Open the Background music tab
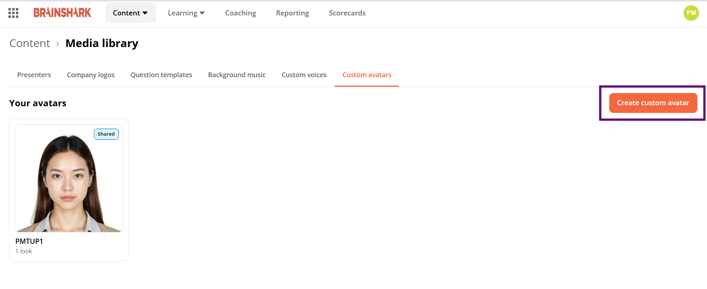The width and height of the screenshot is (707, 289). tap(237, 75)
